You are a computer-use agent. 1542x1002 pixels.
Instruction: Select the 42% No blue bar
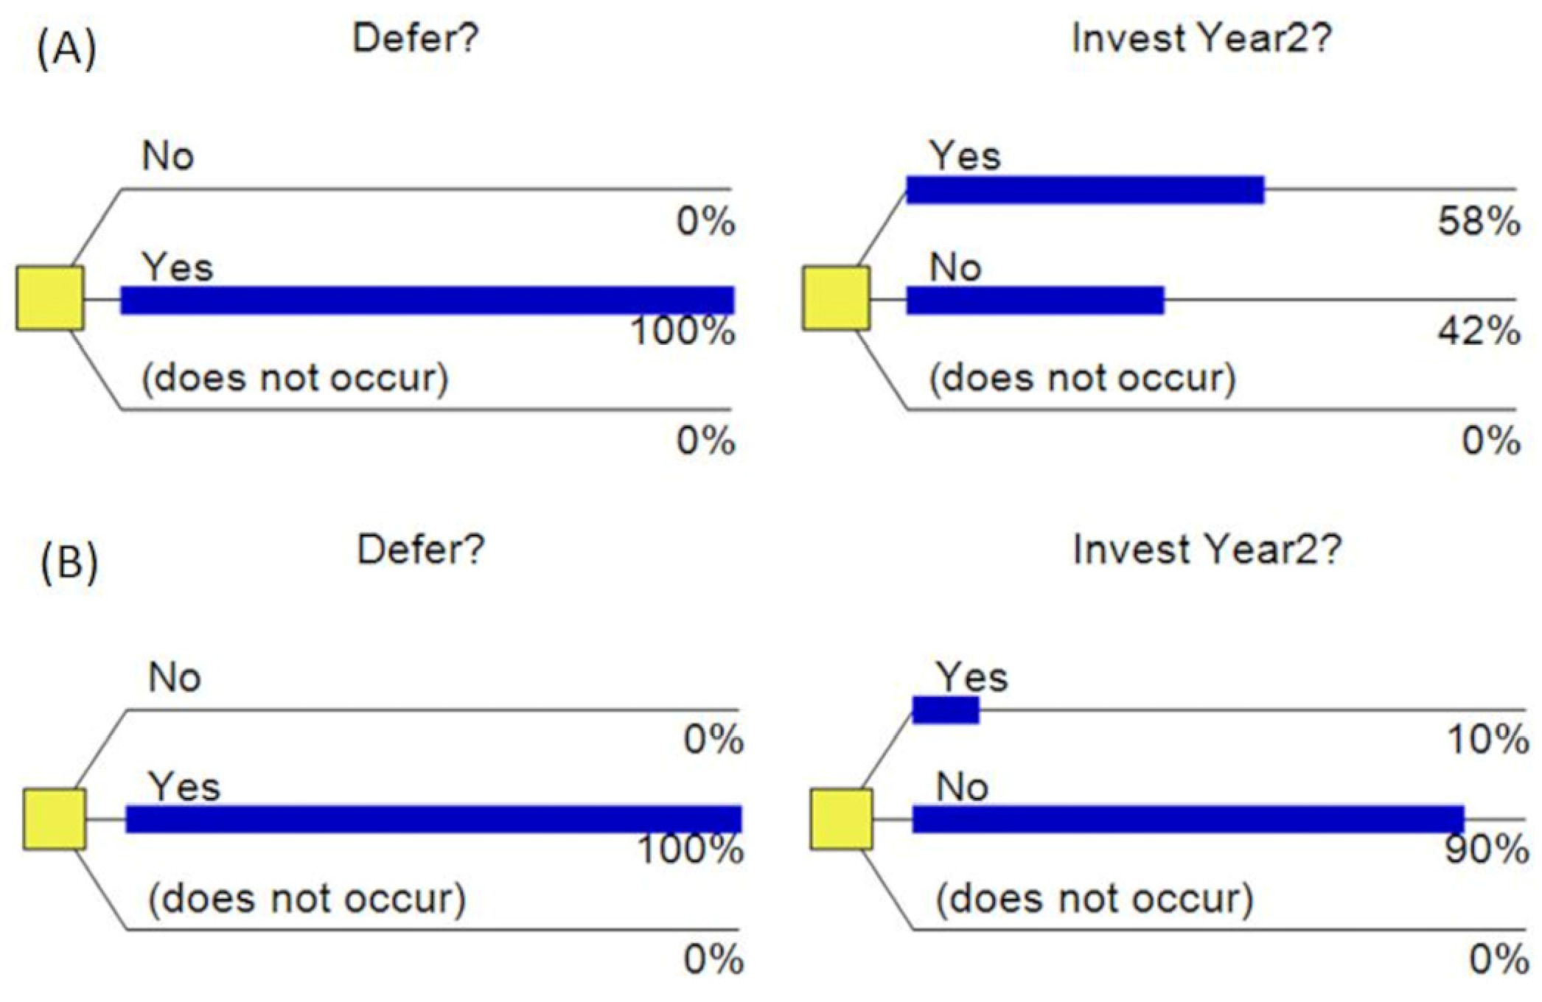point(1035,301)
